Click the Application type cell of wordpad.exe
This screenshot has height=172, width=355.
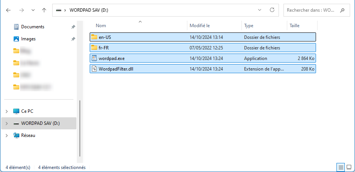tap(255, 58)
